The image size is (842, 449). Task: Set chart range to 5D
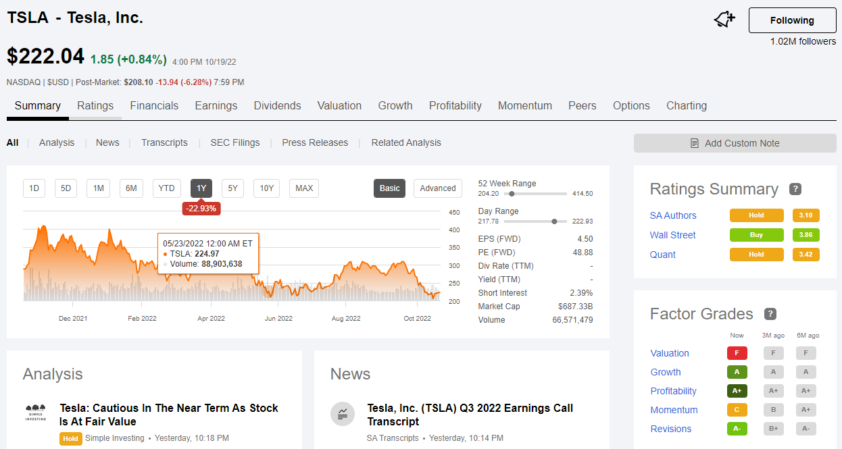[66, 188]
